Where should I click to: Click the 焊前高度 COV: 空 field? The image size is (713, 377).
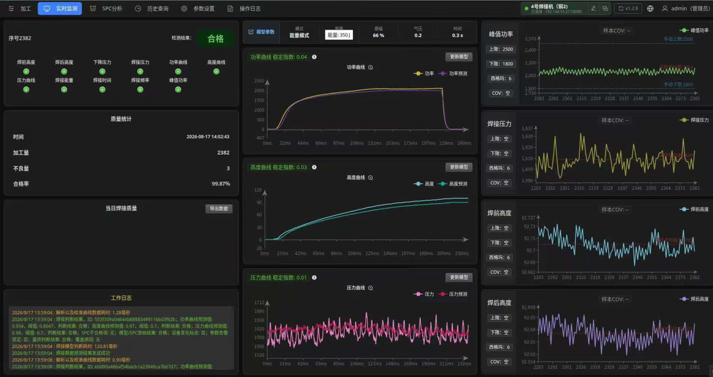pos(499,272)
